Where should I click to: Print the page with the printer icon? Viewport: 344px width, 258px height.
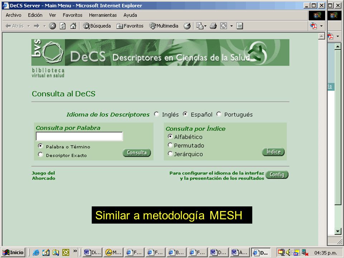coord(213,26)
